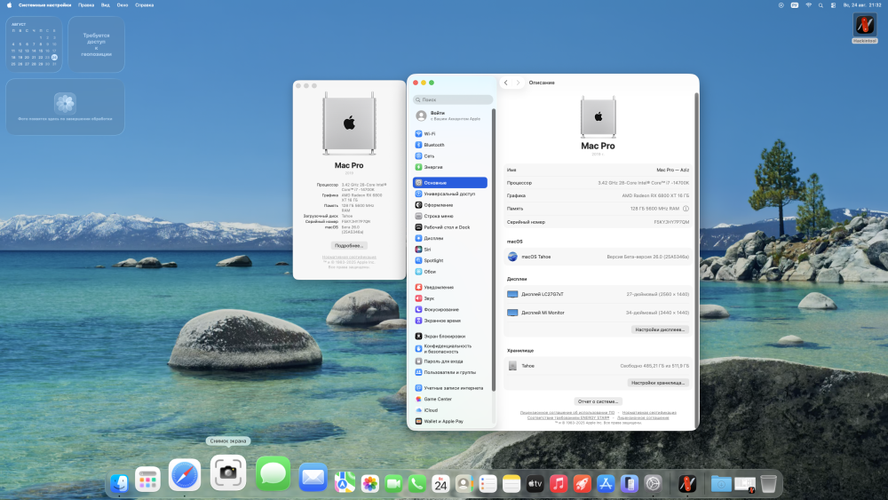Viewport: 888px width, 500px height.
Task: Open Рабочий стол и Dock settings
Action: point(450,227)
